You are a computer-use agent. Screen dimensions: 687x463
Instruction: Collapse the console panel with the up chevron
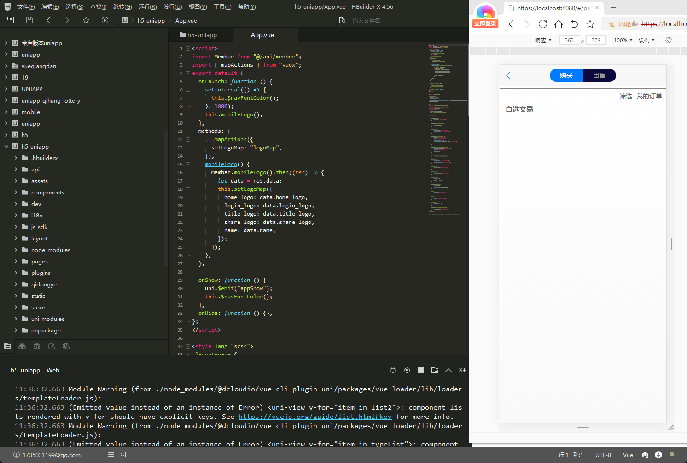[x=448, y=370]
